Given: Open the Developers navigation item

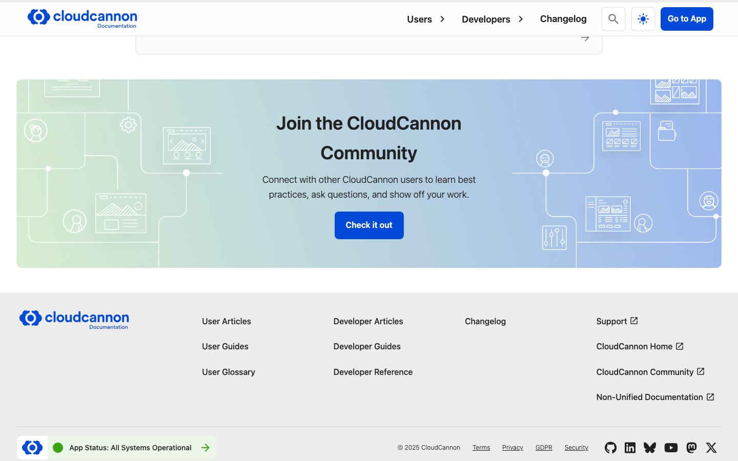Looking at the screenshot, I should 486,19.
